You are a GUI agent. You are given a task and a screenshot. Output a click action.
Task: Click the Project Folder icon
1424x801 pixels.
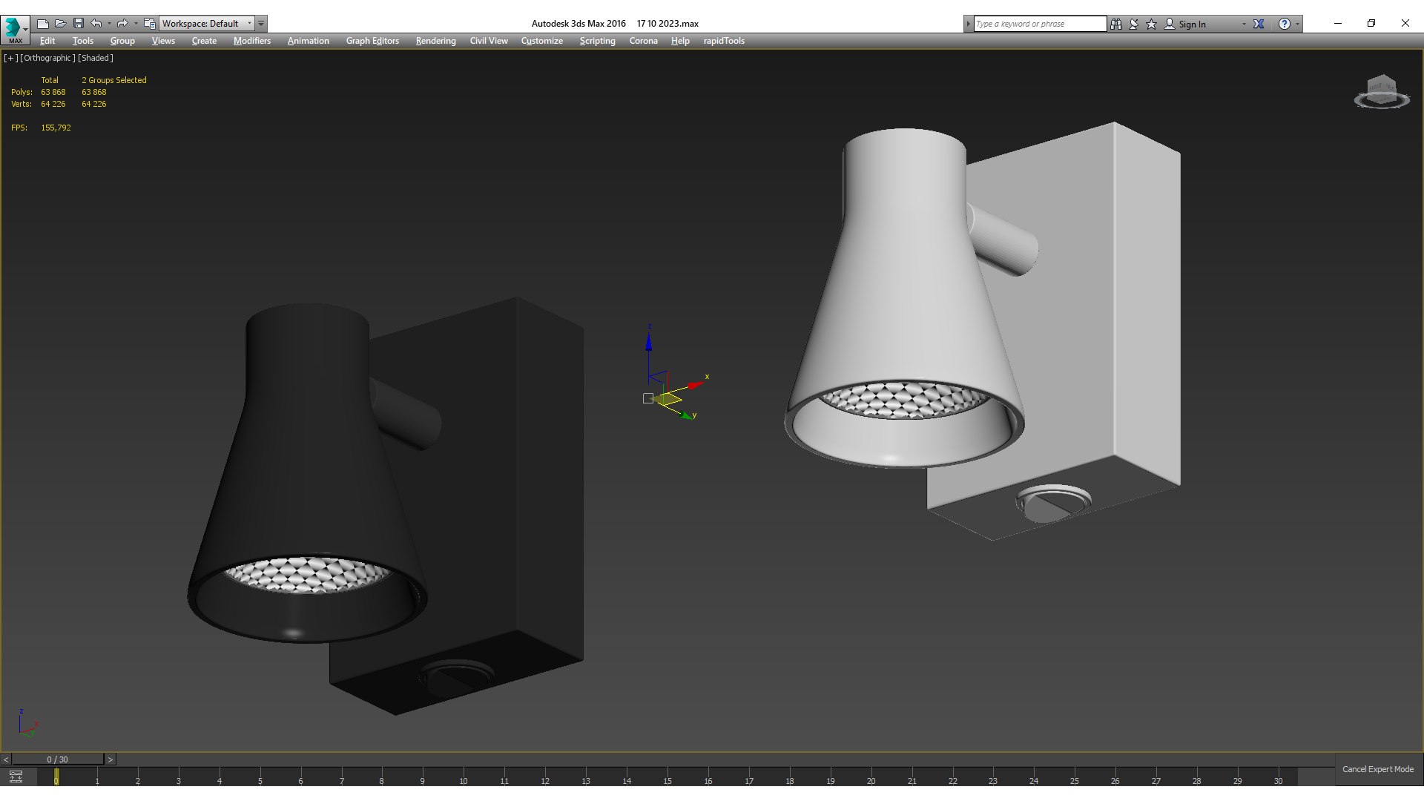pyautogui.click(x=149, y=24)
